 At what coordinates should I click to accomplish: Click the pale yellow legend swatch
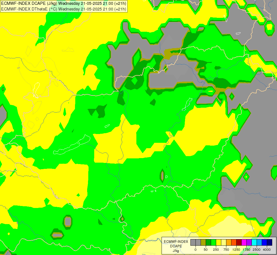224,243
